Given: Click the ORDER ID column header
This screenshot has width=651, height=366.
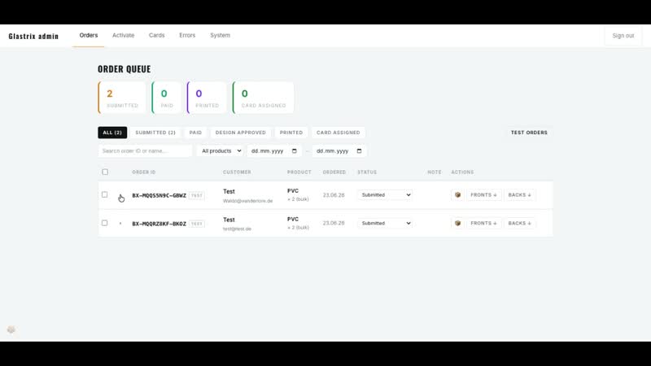Looking at the screenshot, I should pyautogui.click(x=144, y=172).
